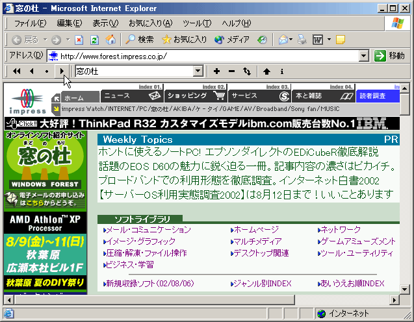This screenshot has width=414, height=322.
Task: Open the Media (メディア) toolbar button
Action: [232, 40]
